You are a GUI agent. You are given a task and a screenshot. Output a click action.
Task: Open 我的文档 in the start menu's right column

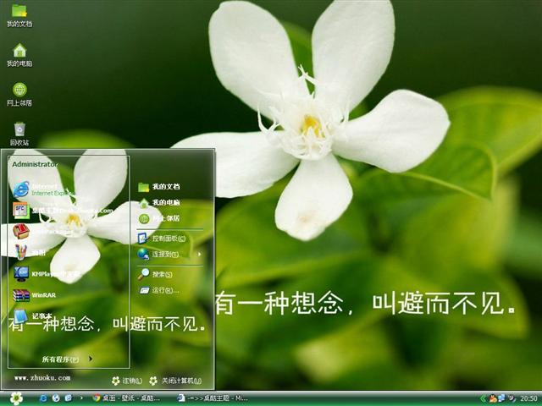159,187
